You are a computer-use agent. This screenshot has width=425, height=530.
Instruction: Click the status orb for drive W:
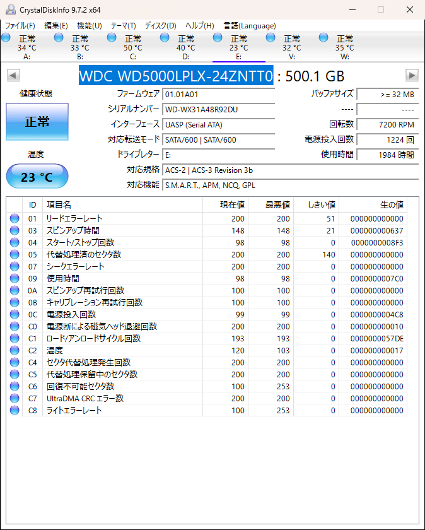click(323, 38)
